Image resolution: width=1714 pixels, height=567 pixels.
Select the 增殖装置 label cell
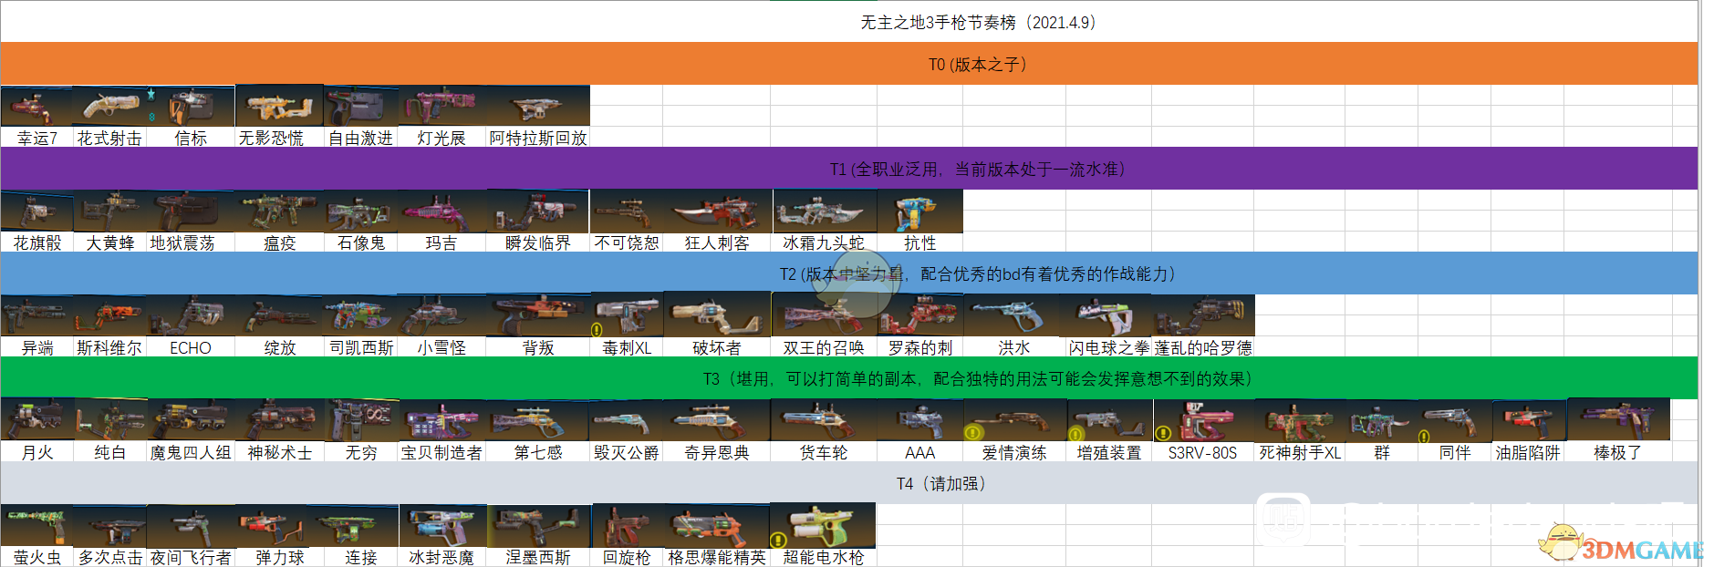pyautogui.click(x=1109, y=452)
